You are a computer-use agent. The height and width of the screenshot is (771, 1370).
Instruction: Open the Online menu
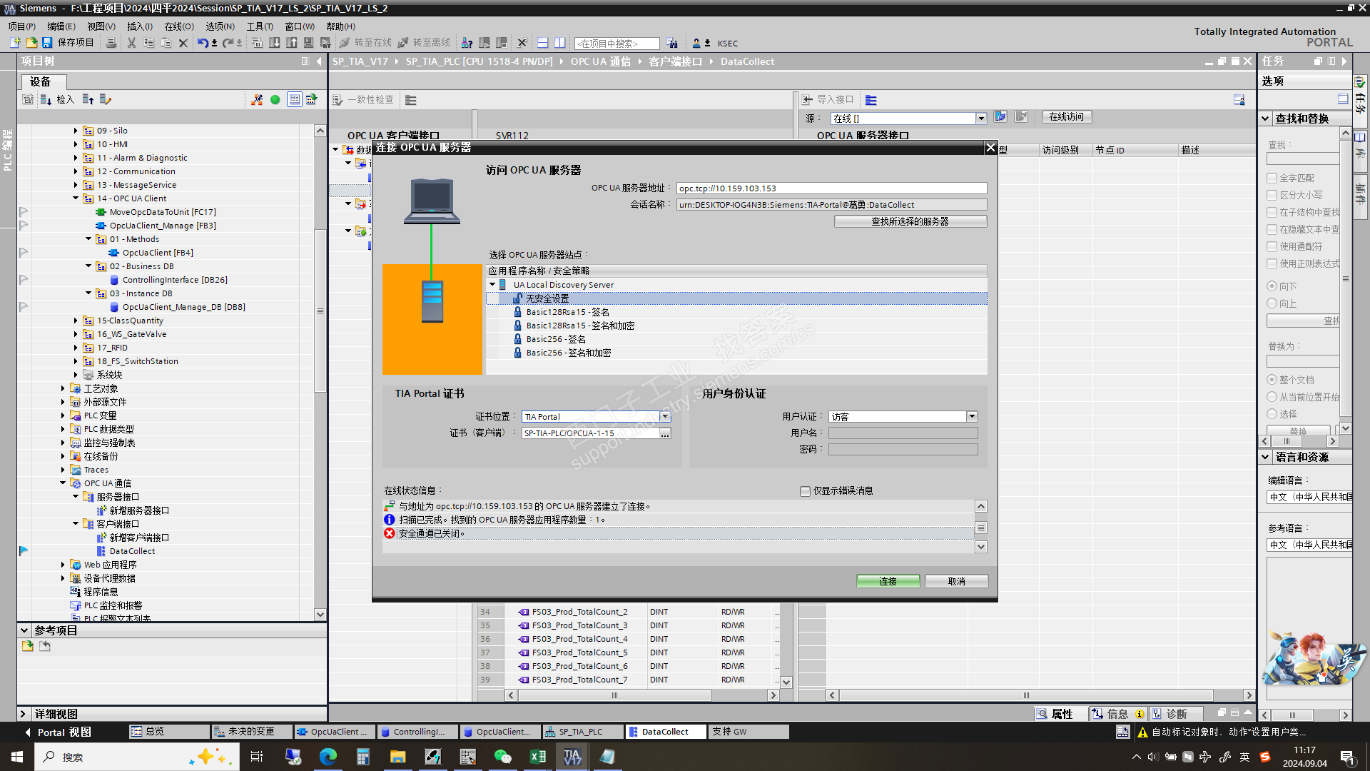coord(178,26)
